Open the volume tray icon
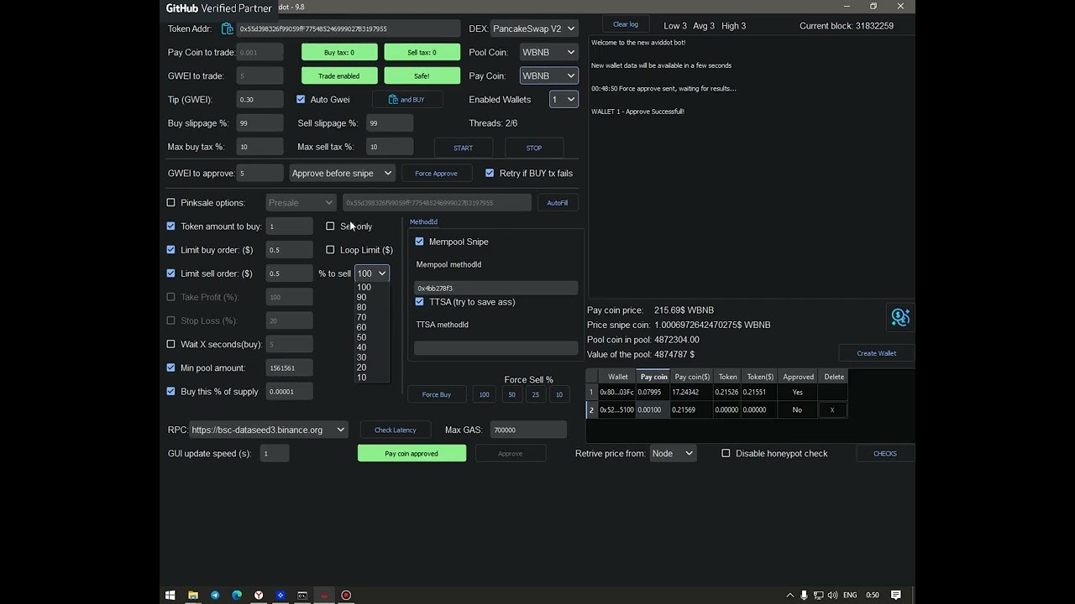 click(x=831, y=595)
